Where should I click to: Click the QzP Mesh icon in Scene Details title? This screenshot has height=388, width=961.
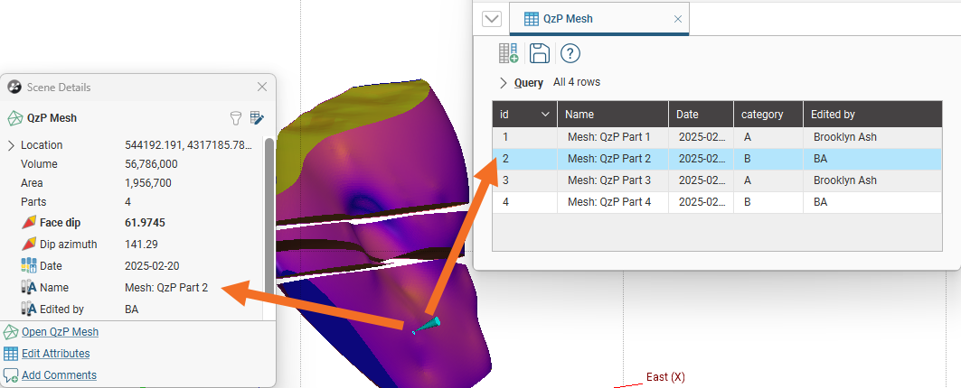coord(15,117)
